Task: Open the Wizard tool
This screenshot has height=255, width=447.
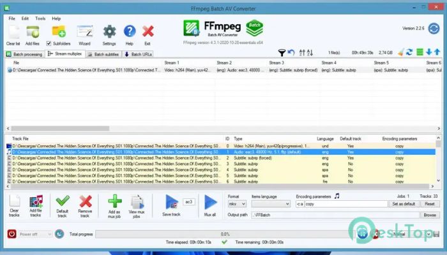Action: pos(85,32)
